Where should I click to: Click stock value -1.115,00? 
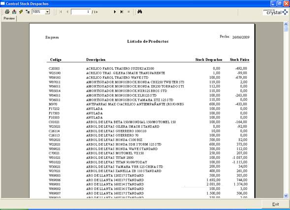(240, 162)
